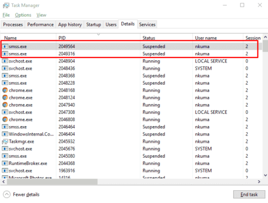The width and height of the screenshot is (268, 203).
Task: Select the RuntimeBroker.exe process name
Action: (x=28, y=163)
